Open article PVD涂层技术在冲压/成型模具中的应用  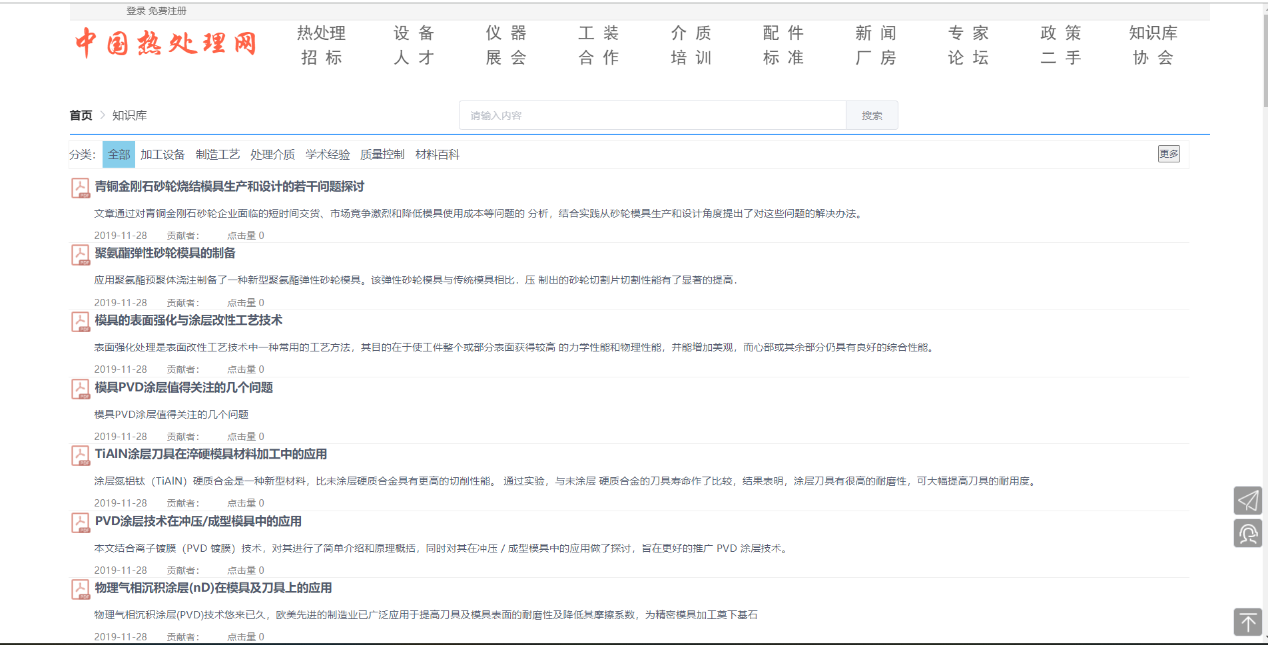coord(198,521)
